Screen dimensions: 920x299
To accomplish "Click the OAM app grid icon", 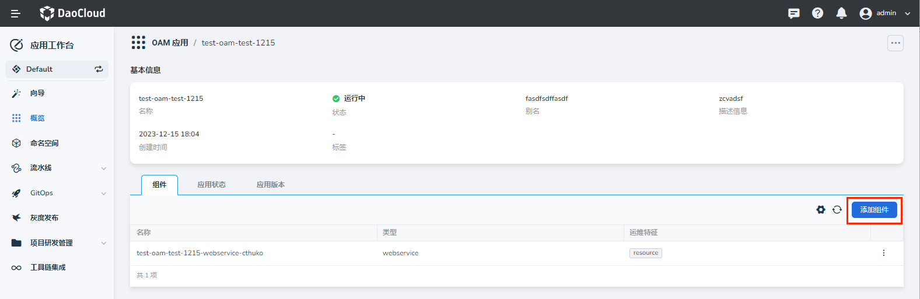I will coord(138,43).
